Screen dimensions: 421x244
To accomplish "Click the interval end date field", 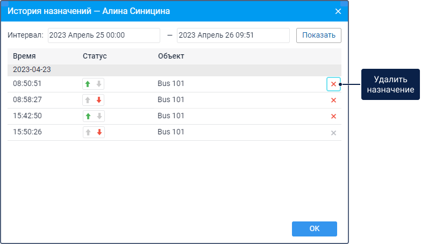I will (x=233, y=35).
